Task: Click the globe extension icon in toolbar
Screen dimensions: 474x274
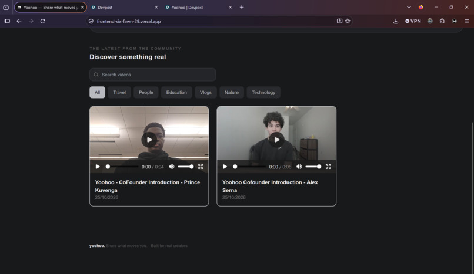Action: tap(430, 21)
